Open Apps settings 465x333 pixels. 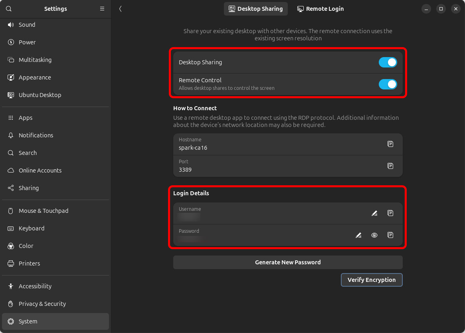[x=55, y=117]
